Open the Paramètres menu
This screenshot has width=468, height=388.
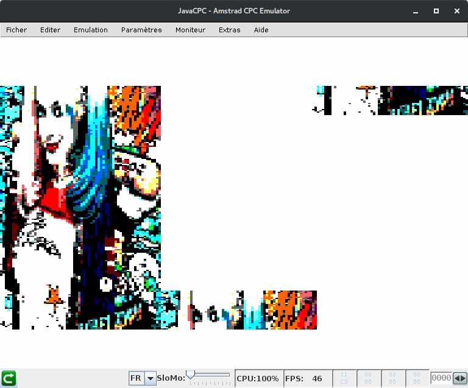coord(141,30)
